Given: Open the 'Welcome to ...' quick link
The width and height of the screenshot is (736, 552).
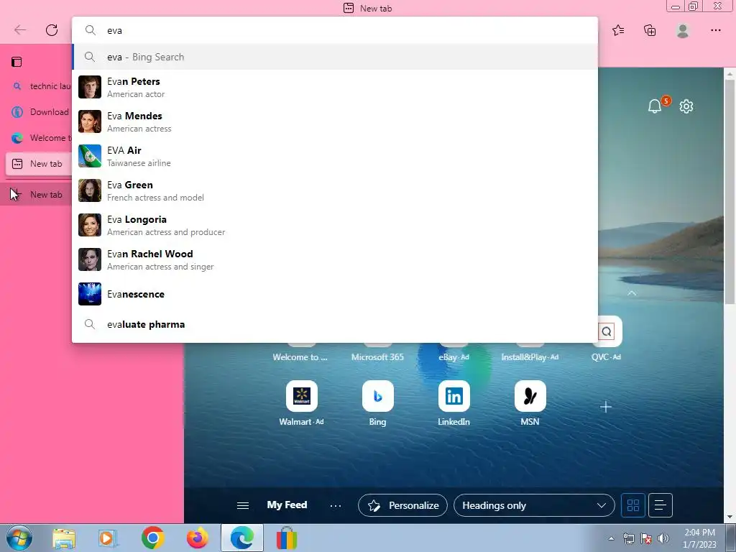Looking at the screenshot, I should [x=300, y=356].
